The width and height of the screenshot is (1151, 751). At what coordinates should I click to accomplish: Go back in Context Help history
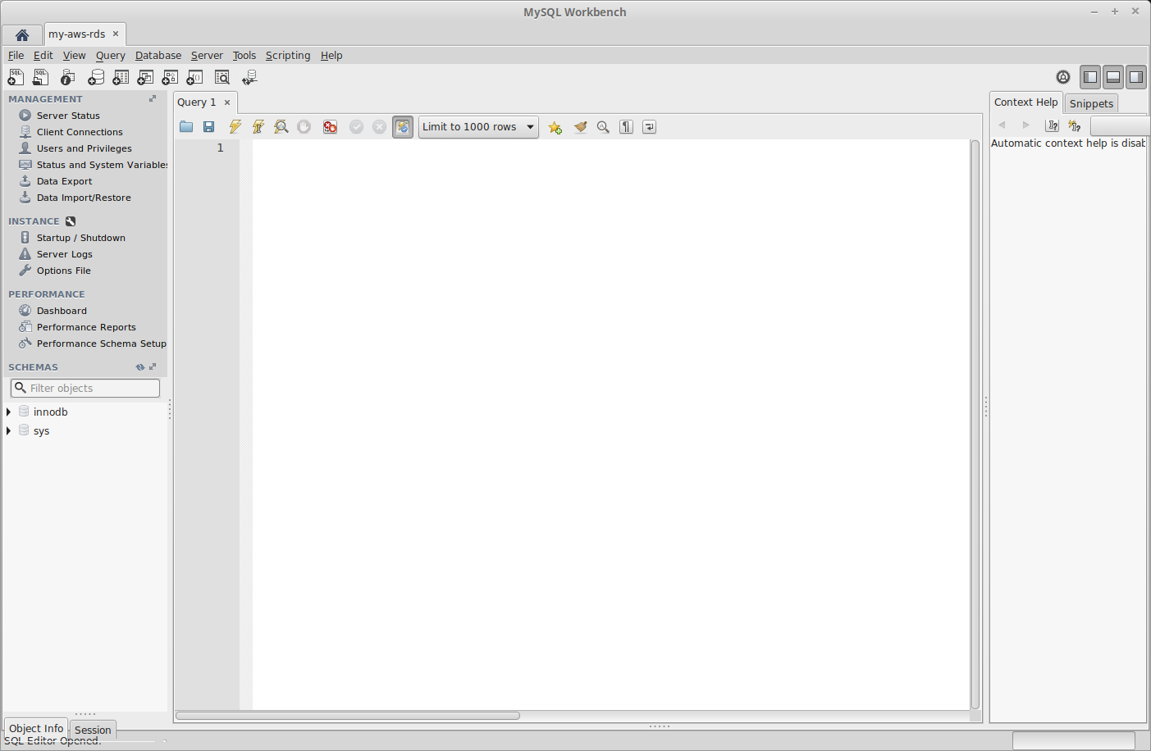(1002, 125)
